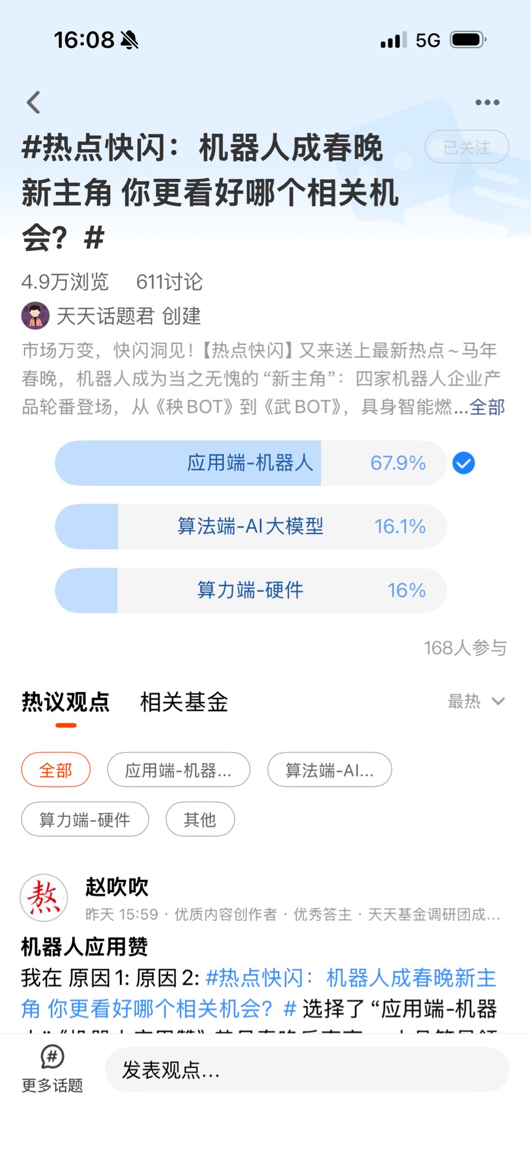
Task: Select poll option 算法端-AI大模型
Action: point(250,527)
